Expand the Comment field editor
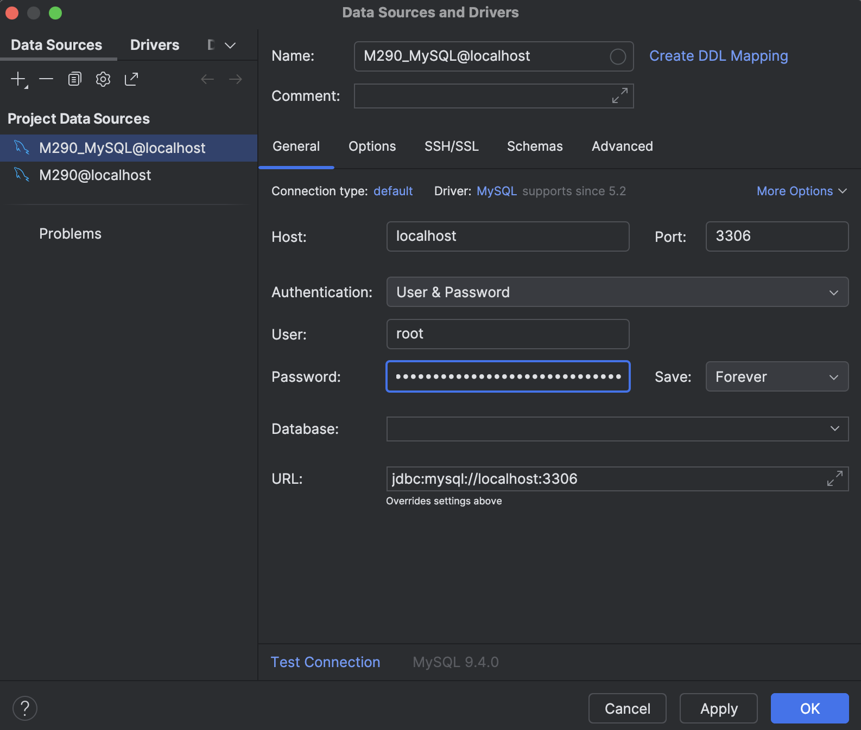Viewport: 861px width, 730px height. pyautogui.click(x=619, y=96)
